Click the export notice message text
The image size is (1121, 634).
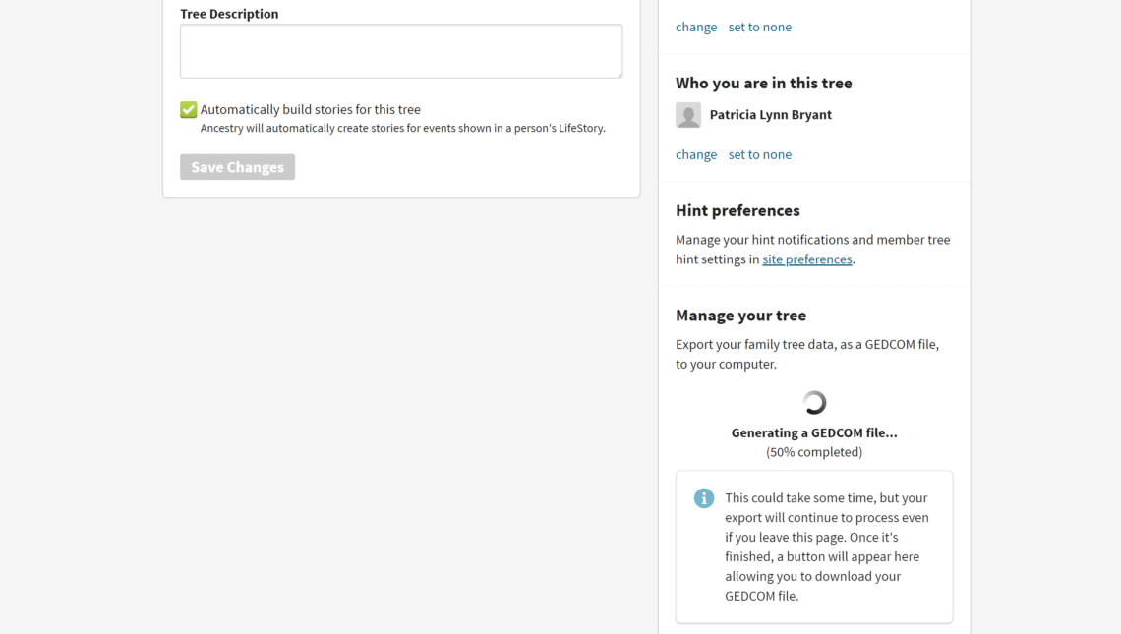point(826,547)
